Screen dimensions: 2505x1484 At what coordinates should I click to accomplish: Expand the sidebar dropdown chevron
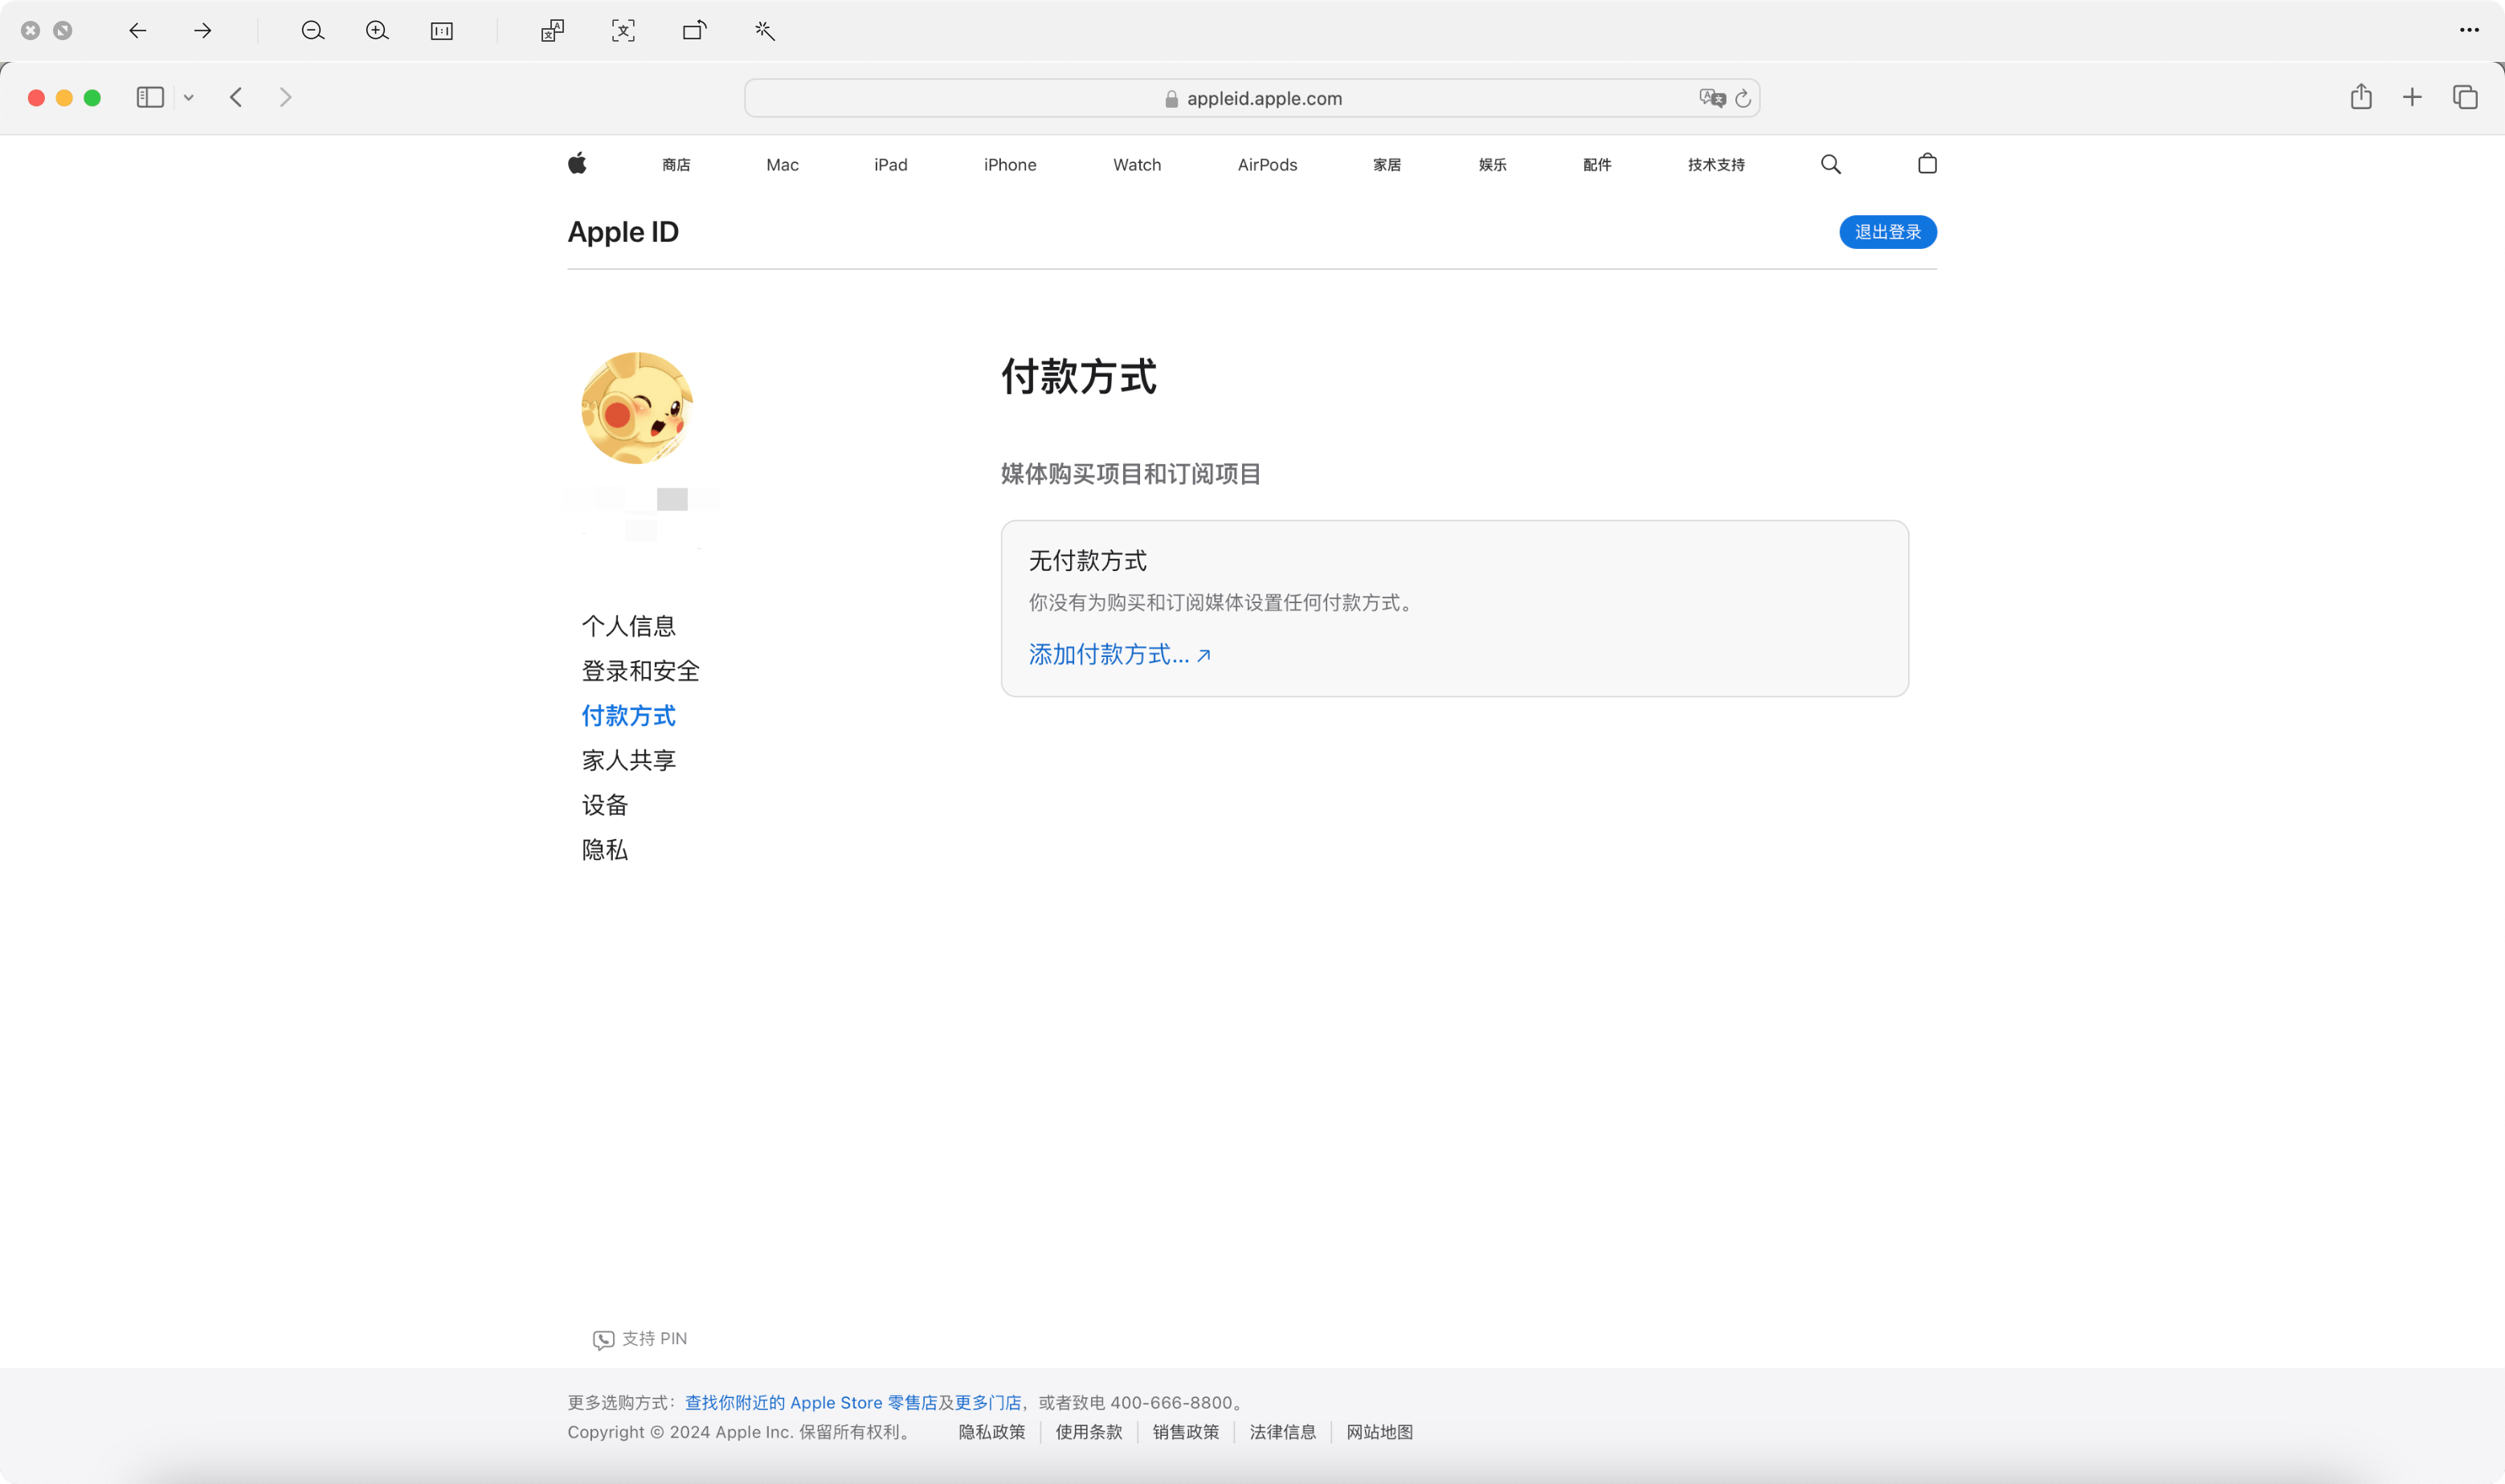tap(188, 98)
